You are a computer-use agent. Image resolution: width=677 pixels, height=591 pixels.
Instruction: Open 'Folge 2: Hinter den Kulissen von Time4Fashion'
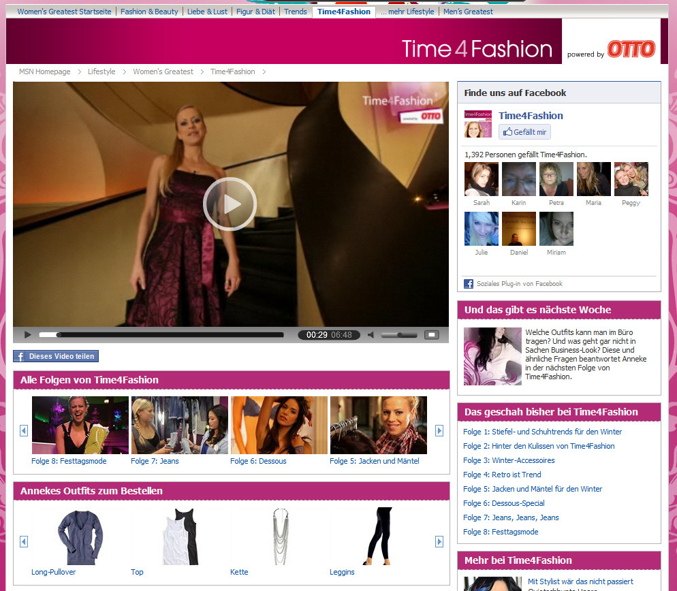pyautogui.click(x=539, y=446)
